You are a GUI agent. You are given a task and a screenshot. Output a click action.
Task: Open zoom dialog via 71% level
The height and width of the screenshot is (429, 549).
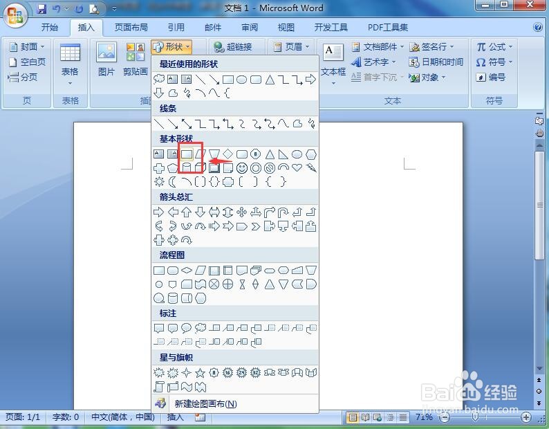click(x=424, y=417)
